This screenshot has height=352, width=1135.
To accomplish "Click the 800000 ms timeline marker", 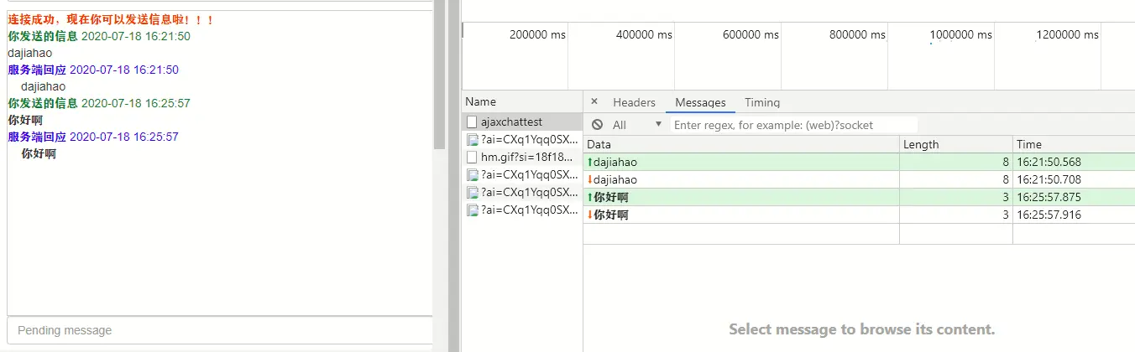I will [857, 35].
